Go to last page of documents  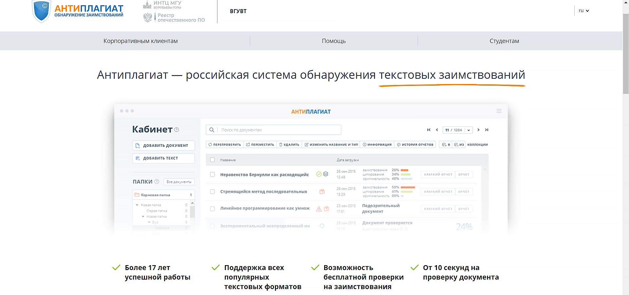tap(487, 130)
